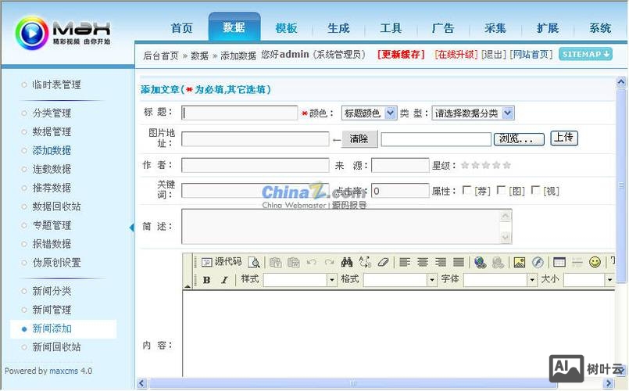Image resolution: width=629 pixels, height=391 pixels.
Task: Click the replace A-to-B icon
Action: click(365, 262)
